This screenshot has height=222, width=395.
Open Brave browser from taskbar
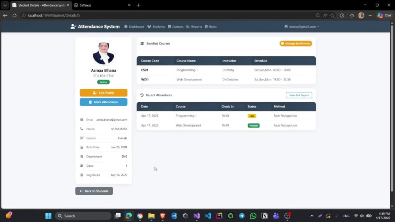point(163,216)
